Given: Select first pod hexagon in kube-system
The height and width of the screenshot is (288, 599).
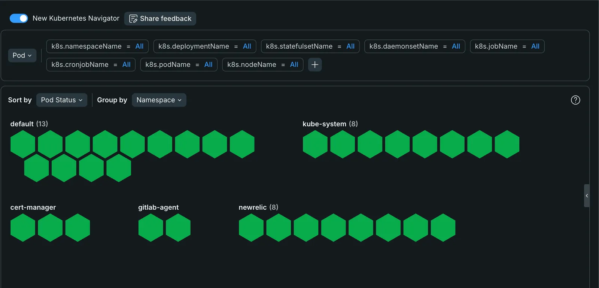Looking at the screenshot, I should pyautogui.click(x=315, y=144).
